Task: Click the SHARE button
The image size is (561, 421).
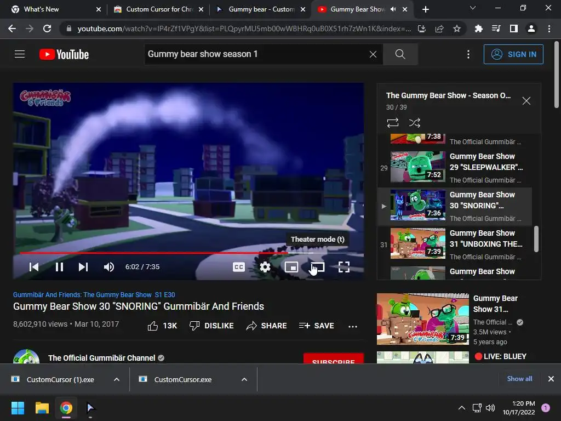Action: [267, 326]
